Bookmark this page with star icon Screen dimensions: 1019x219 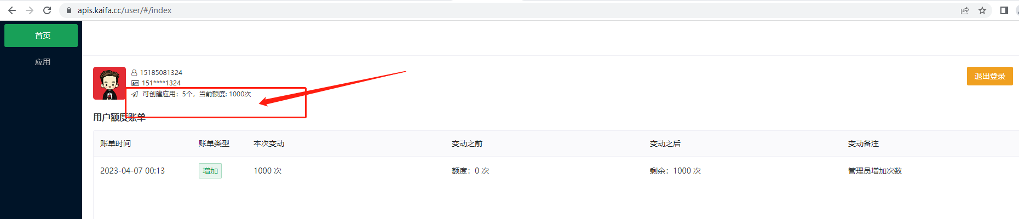[982, 10]
